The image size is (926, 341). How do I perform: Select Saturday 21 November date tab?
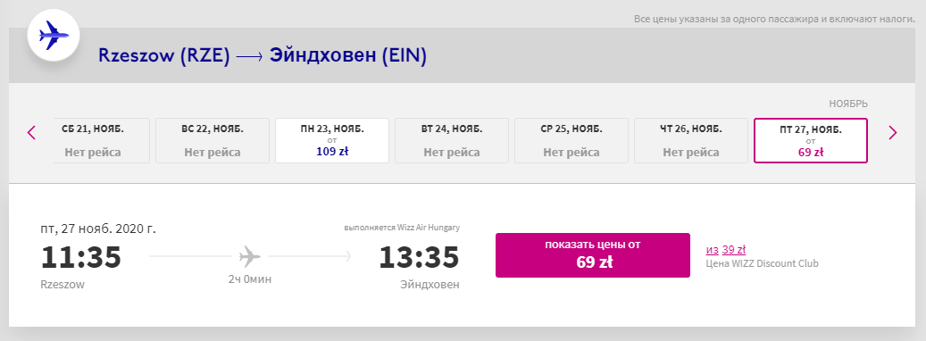[101, 140]
